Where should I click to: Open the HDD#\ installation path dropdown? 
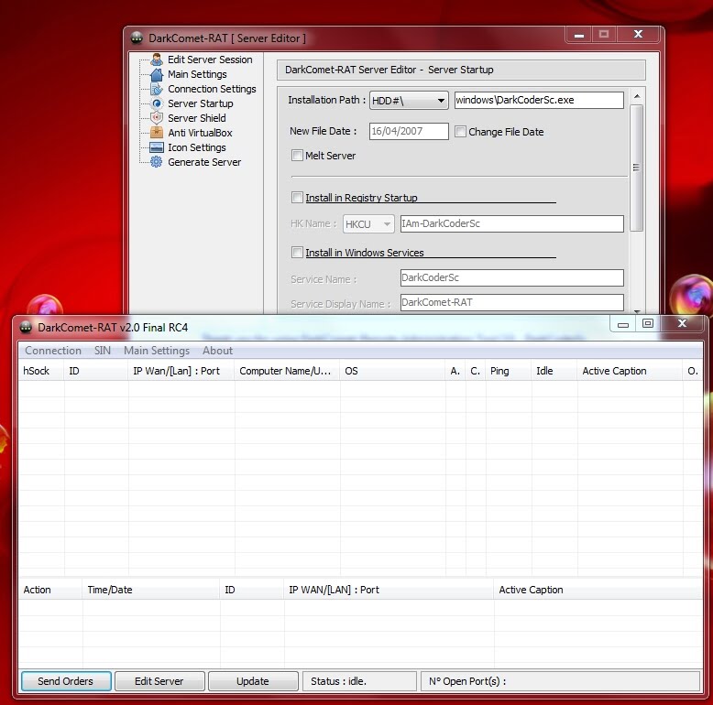click(409, 101)
